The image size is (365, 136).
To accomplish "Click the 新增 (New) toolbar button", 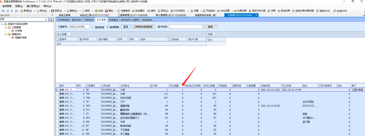I will pyautogui.click(x=26, y=11).
